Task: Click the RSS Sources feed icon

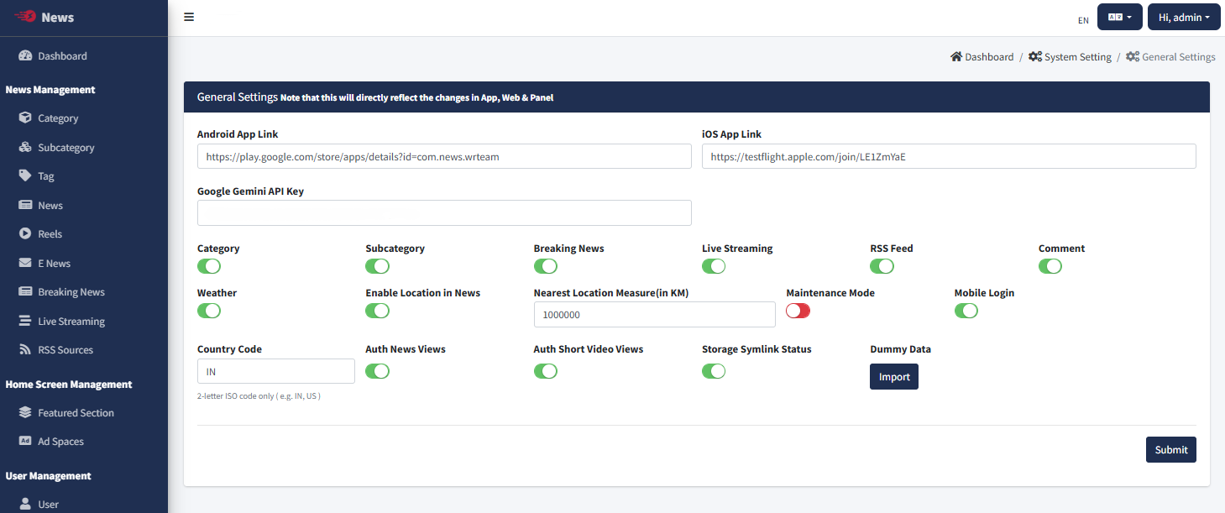Action: (x=25, y=349)
